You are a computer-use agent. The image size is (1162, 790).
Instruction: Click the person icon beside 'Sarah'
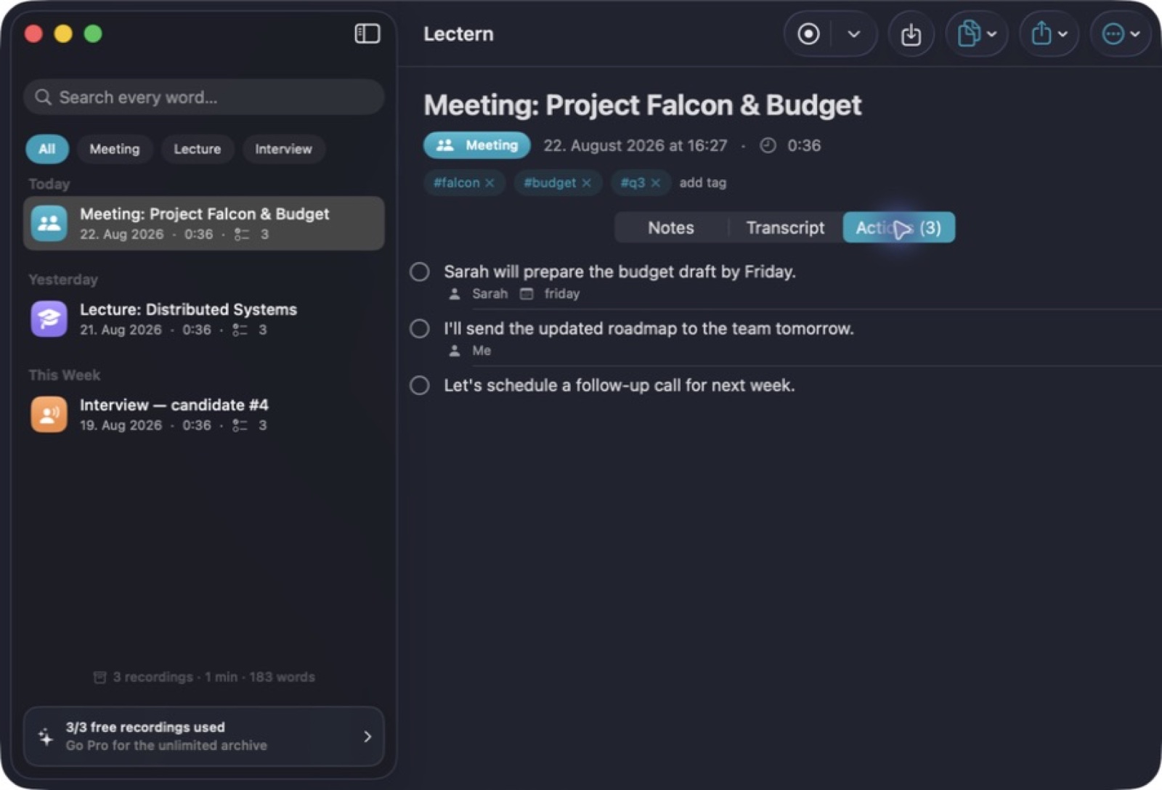pos(455,294)
